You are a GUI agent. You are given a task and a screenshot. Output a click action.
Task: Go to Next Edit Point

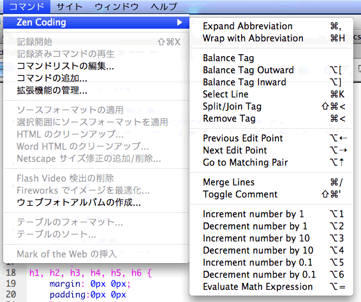271,150
